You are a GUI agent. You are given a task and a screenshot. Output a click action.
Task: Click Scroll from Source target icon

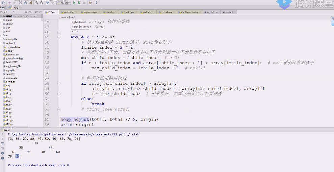pyautogui.click(x=26, y=12)
